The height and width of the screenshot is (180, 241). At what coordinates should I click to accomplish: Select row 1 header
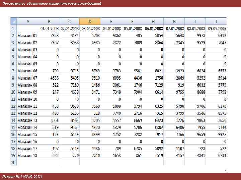(x=13, y=28)
